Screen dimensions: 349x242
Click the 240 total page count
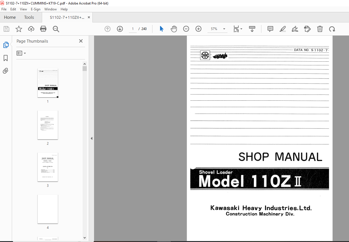click(x=144, y=29)
